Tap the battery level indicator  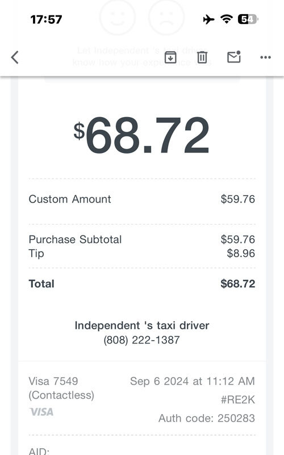(x=248, y=19)
